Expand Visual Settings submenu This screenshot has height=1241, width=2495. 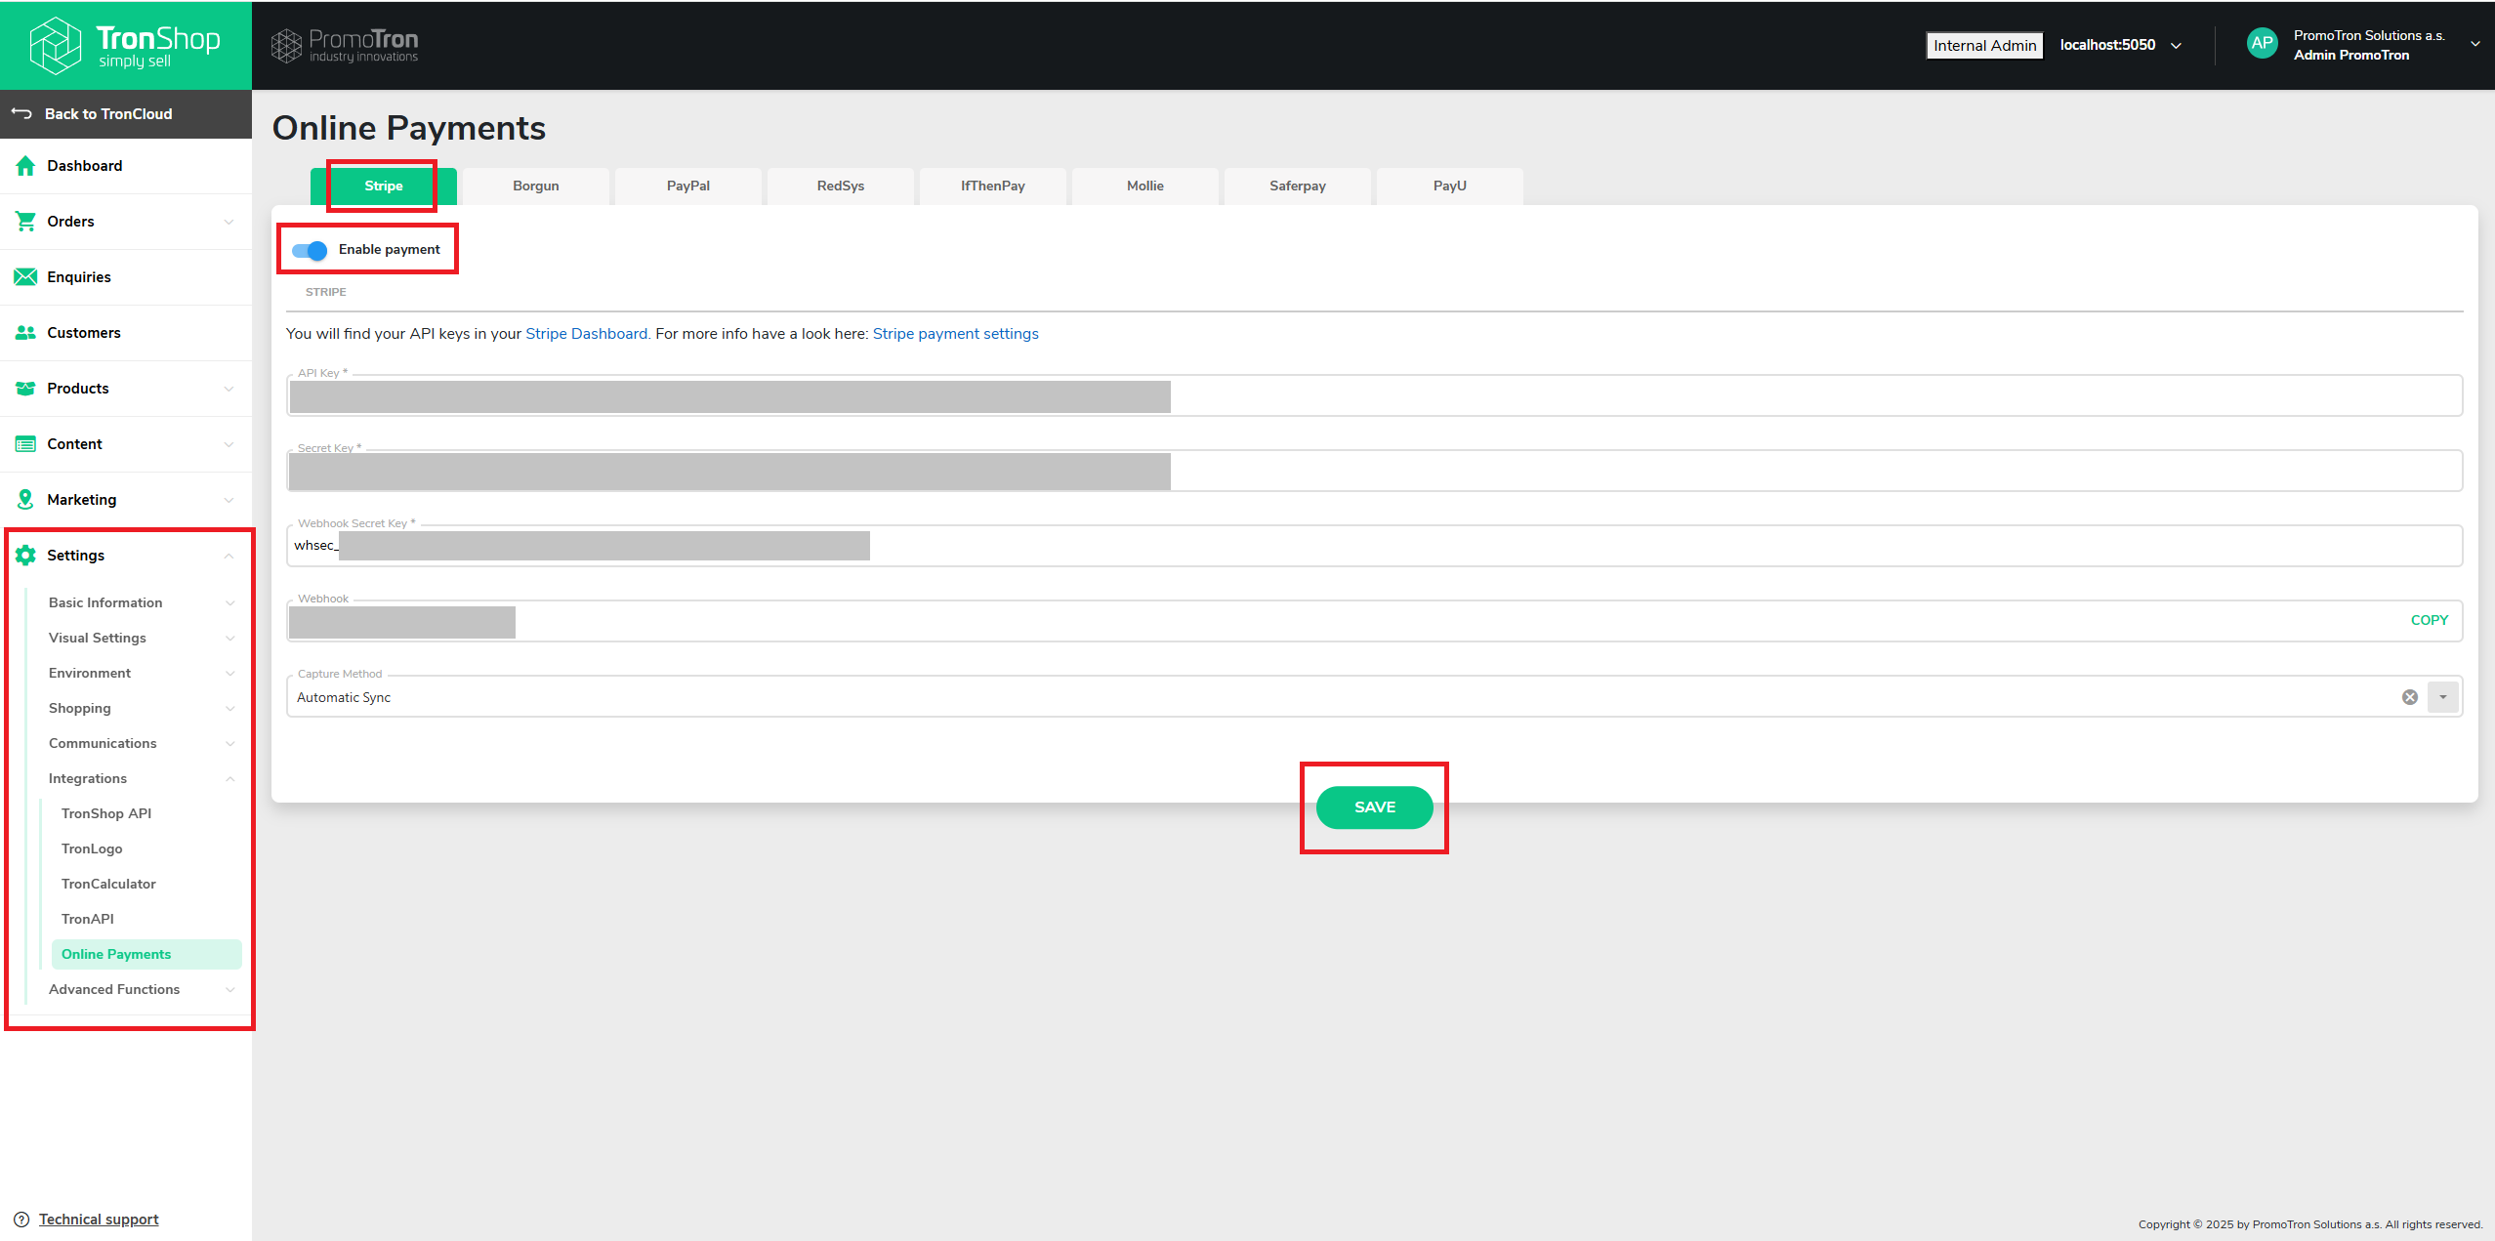point(229,639)
